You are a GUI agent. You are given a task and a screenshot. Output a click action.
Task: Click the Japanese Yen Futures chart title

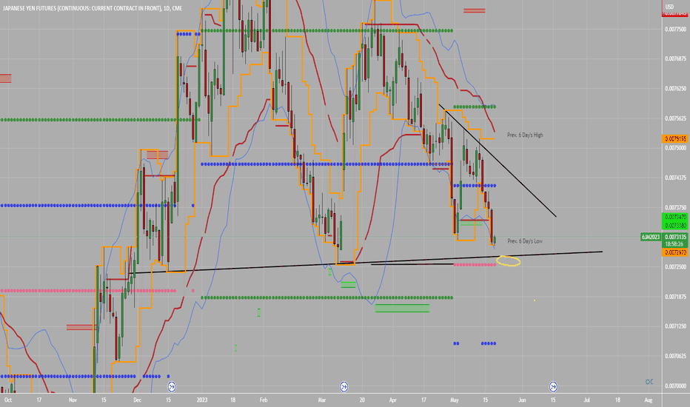pyautogui.click(x=93, y=8)
